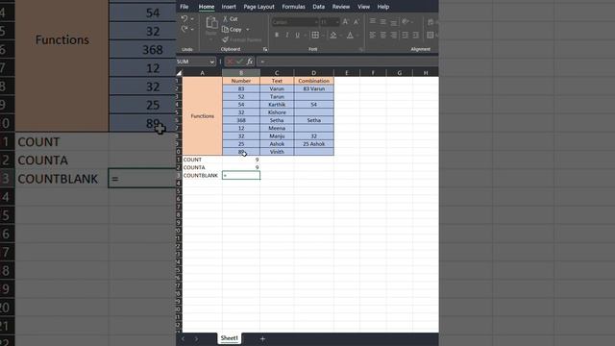
Task: Open the Clipboard group dialog launcher
Action: point(265,49)
